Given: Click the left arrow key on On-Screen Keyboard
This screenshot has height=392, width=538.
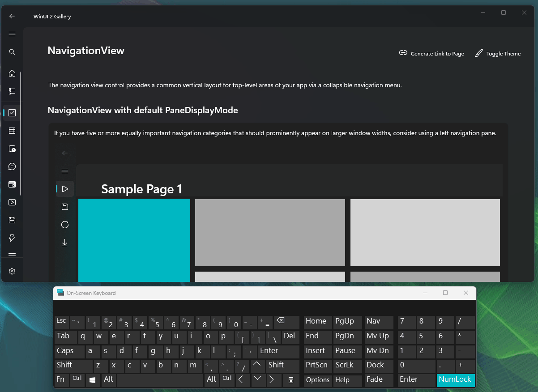Looking at the screenshot, I should pyautogui.click(x=242, y=380).
